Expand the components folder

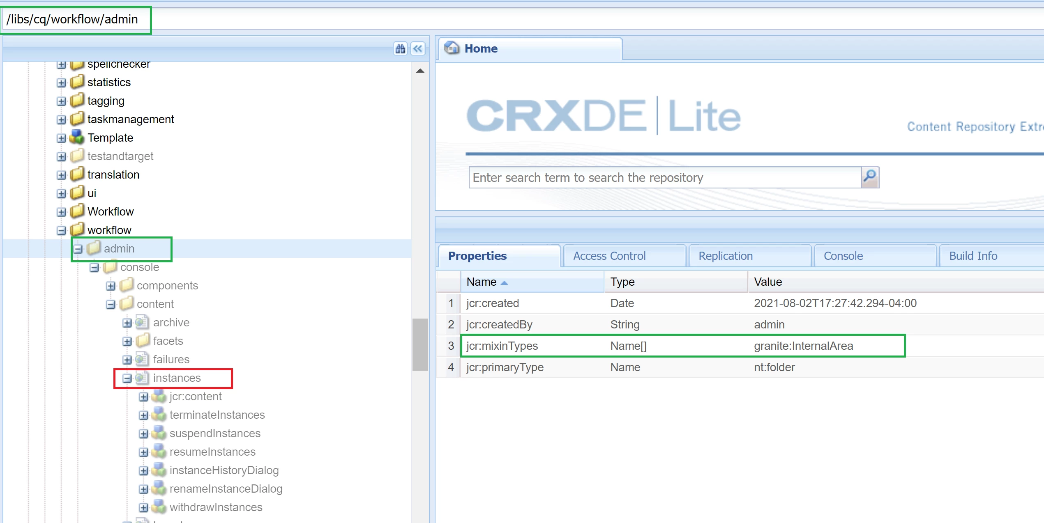point(111,286)
